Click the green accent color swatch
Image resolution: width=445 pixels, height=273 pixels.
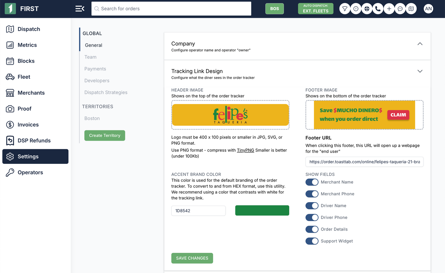click(x=262, y=211)
